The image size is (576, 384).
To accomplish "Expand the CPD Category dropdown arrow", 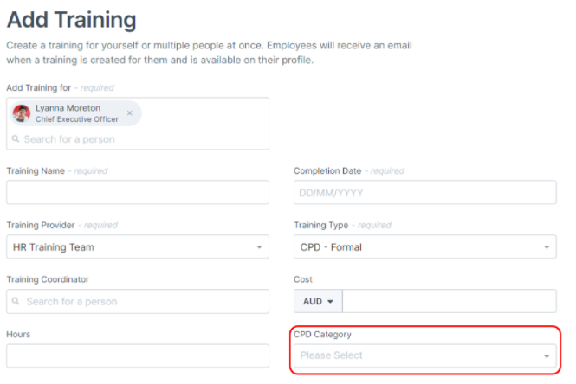I will [x=547, y=355].
